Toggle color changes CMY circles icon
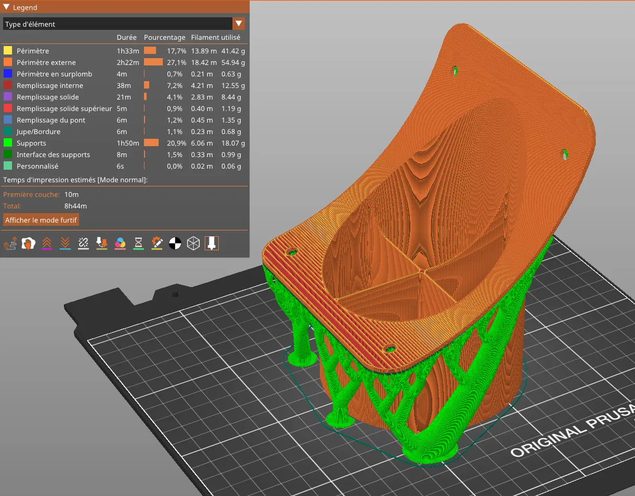 coord(120,244)
